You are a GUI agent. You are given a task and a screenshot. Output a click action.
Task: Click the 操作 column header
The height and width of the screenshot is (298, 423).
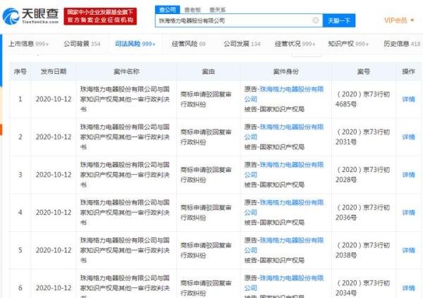click(408, 71)
